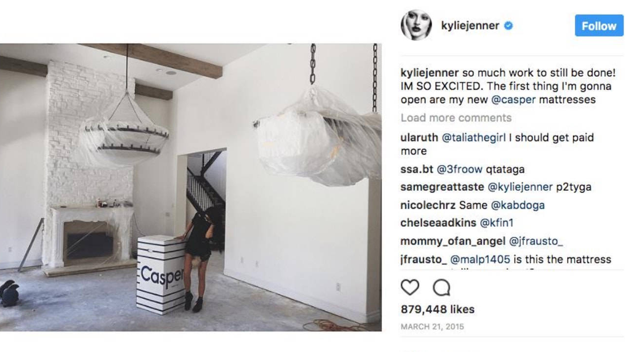Viewport: 632px width, 352px height.
Task: Follow the kyliejenner account
Action: [599, 25]
